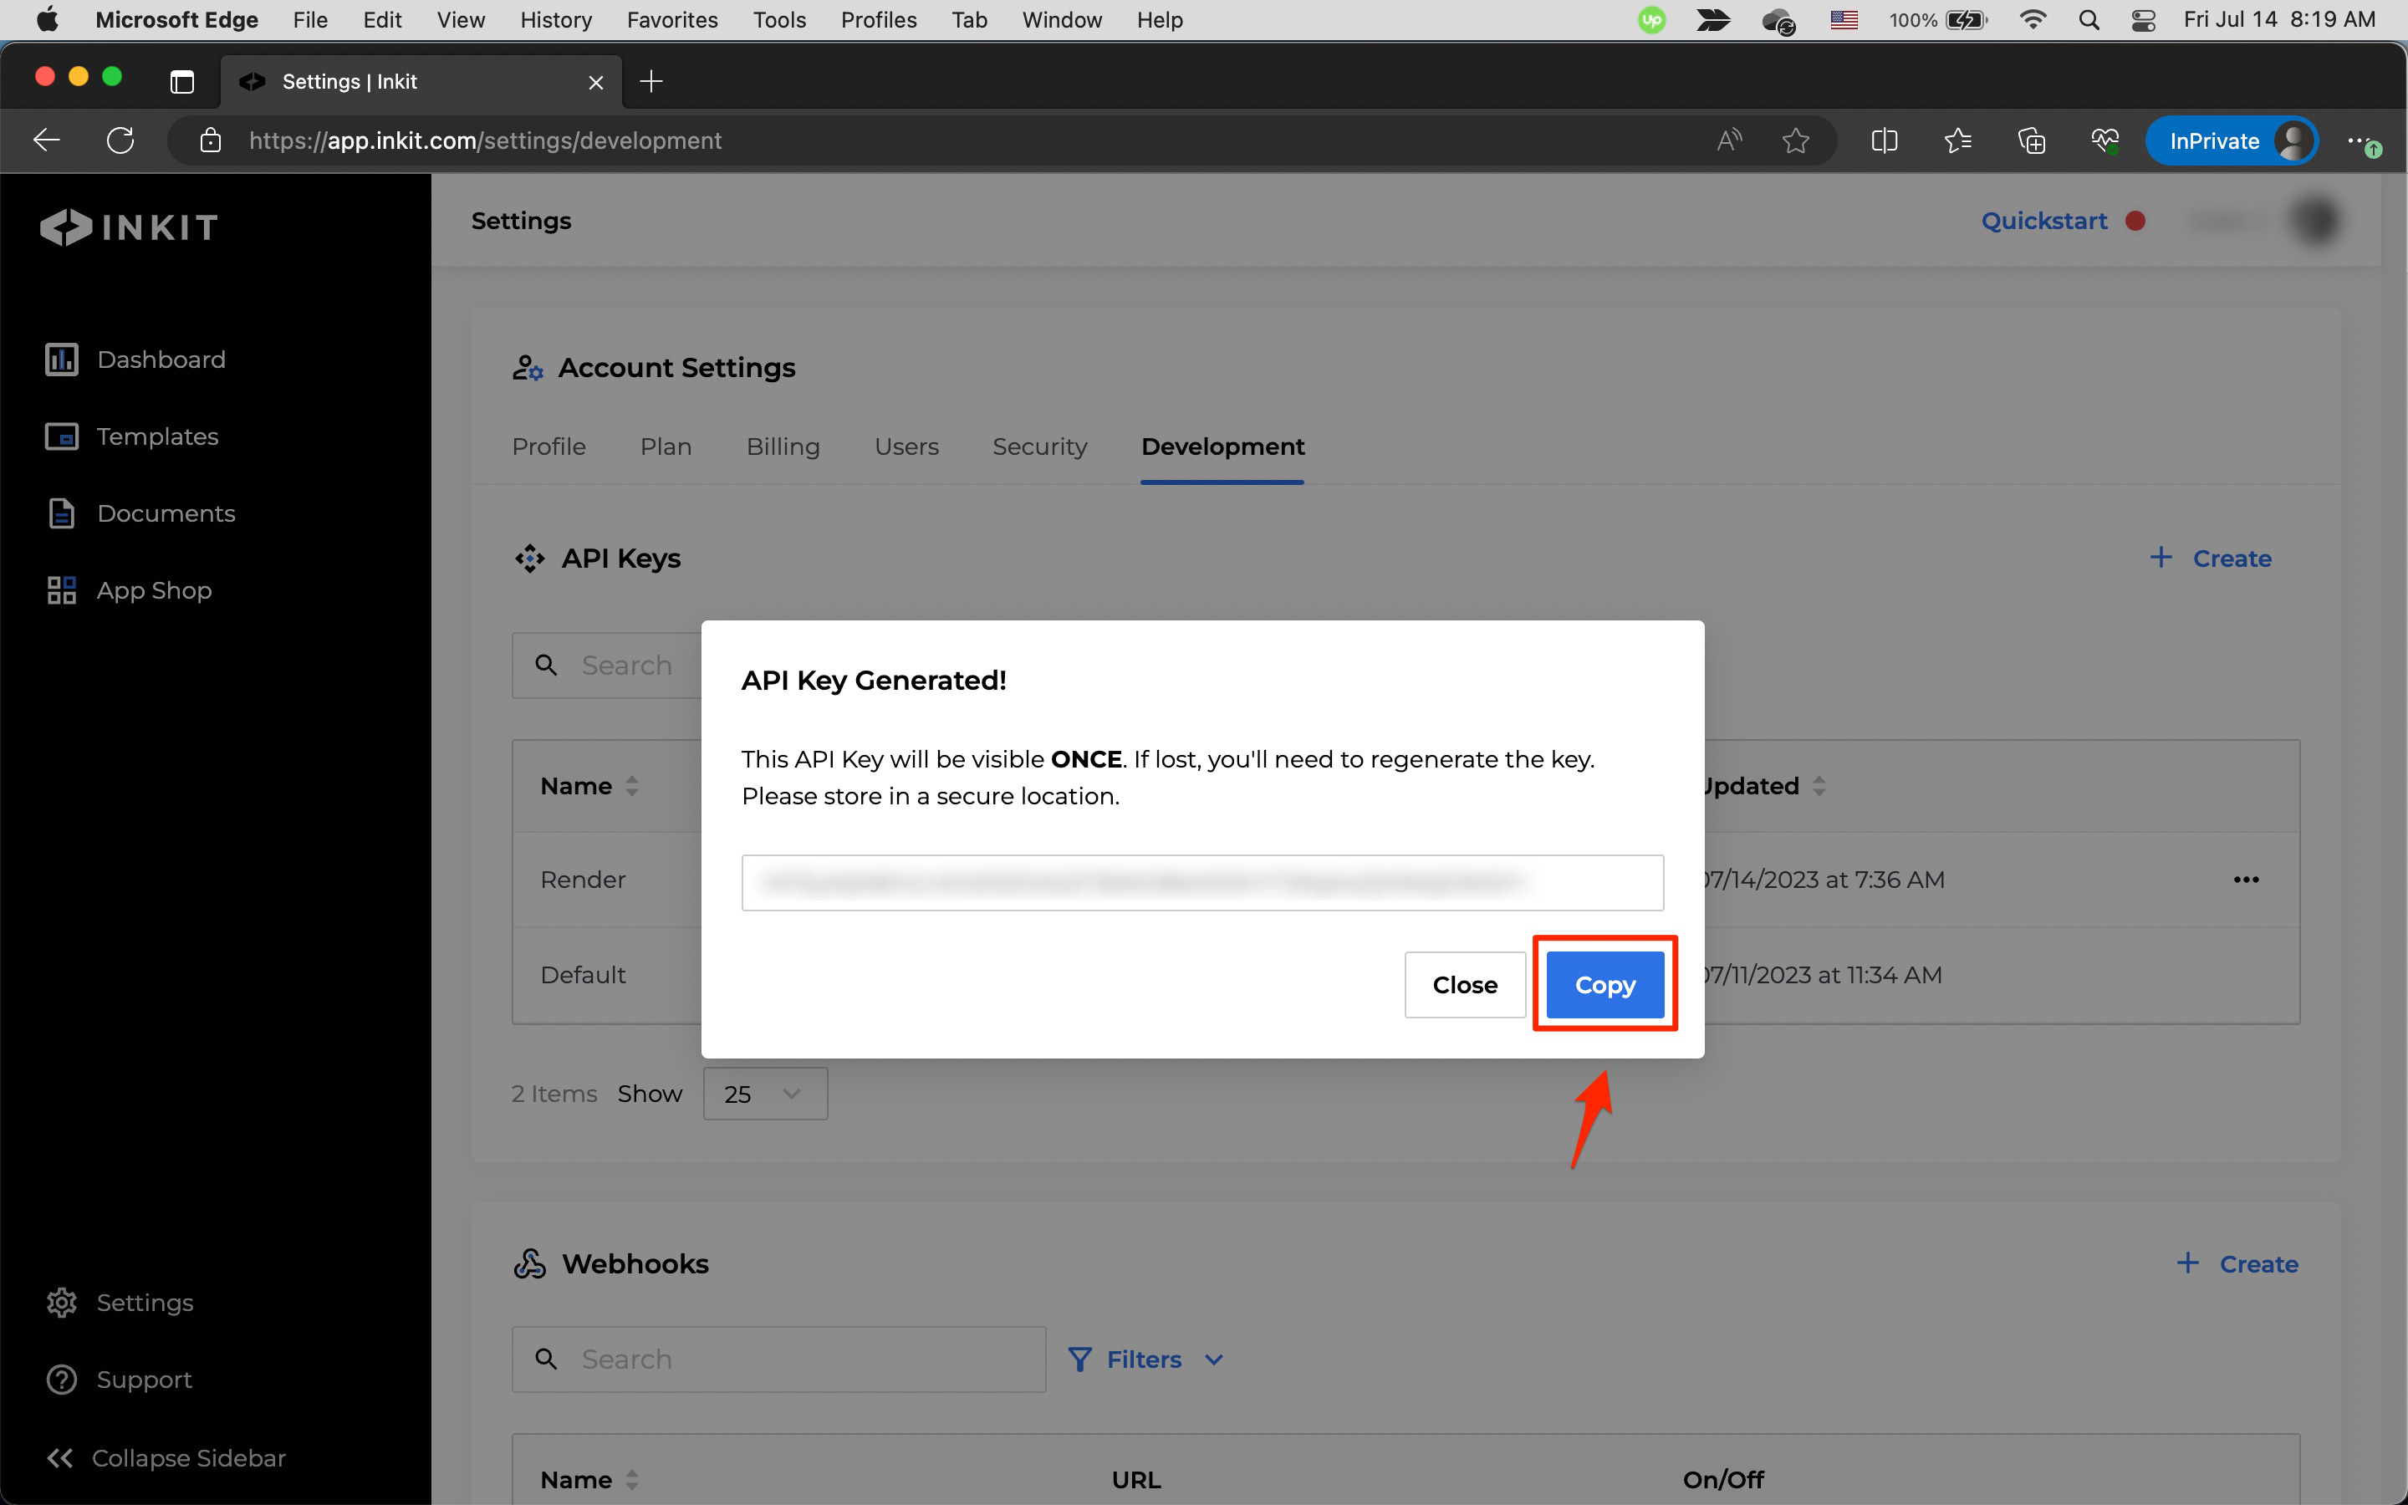The image size is (2408, 1505).
Task: Switch to the Billing tab
Action: point(782,447)
